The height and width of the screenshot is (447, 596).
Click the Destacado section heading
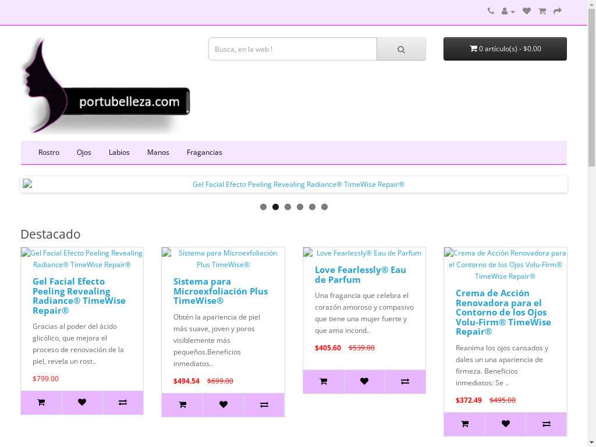tap(51, 234)
